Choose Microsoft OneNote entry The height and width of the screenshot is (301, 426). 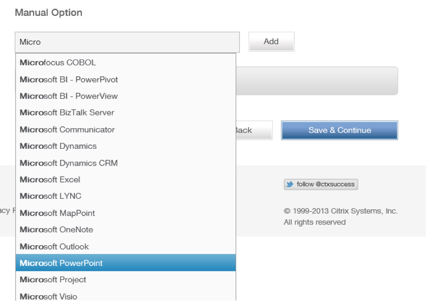click(126, 229)
